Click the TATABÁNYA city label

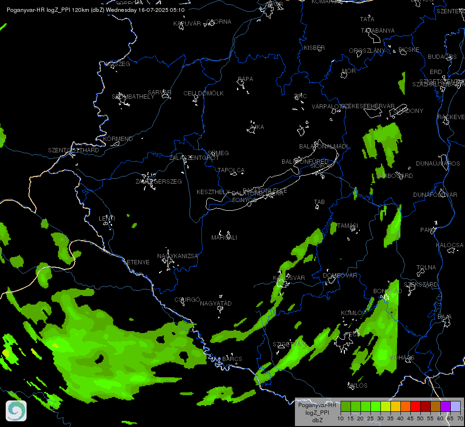pyautogui.click(x=378, y=31)
